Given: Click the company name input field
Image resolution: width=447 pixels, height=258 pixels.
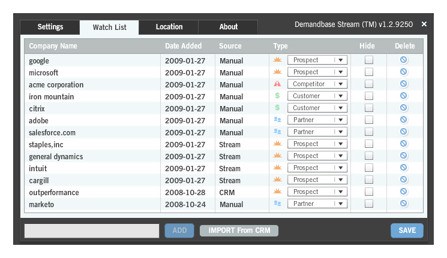Looking at the screenshot, I should coord(92,230).
